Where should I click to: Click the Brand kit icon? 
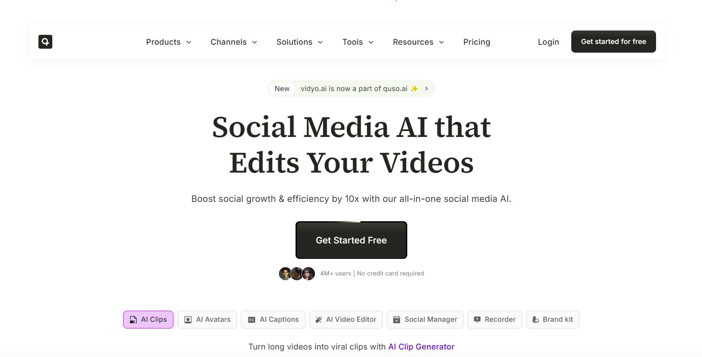[536, 320]
